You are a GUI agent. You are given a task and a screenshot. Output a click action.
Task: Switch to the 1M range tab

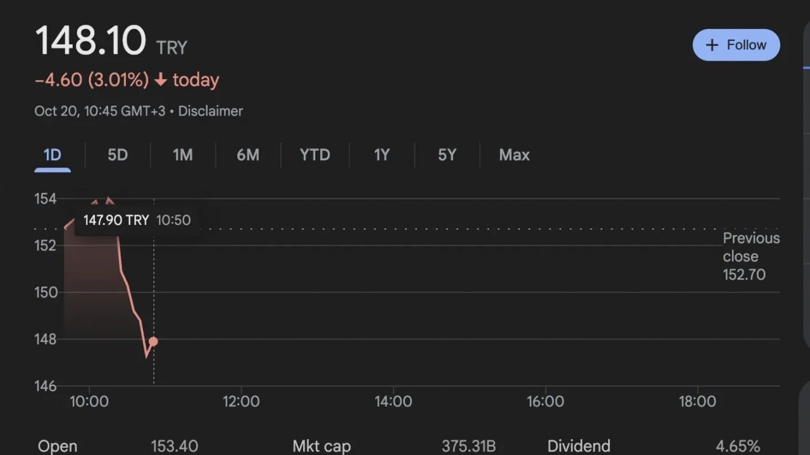pyautogui.click(x=183, y=155)
